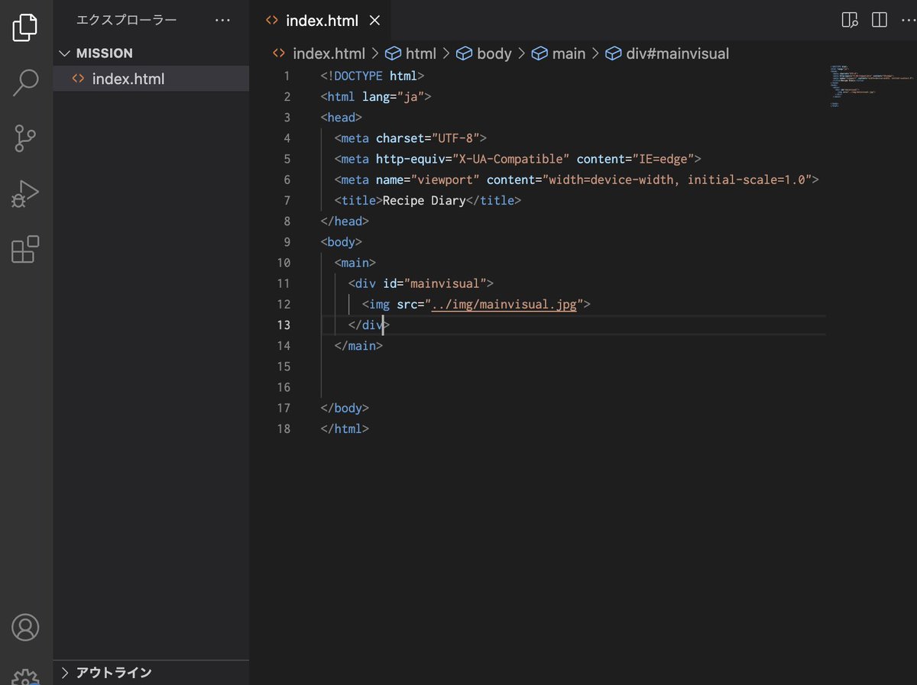Screen dimensions: 917x685
Task: Click the closing </main> tag
Action: click(x=358, y=346)
